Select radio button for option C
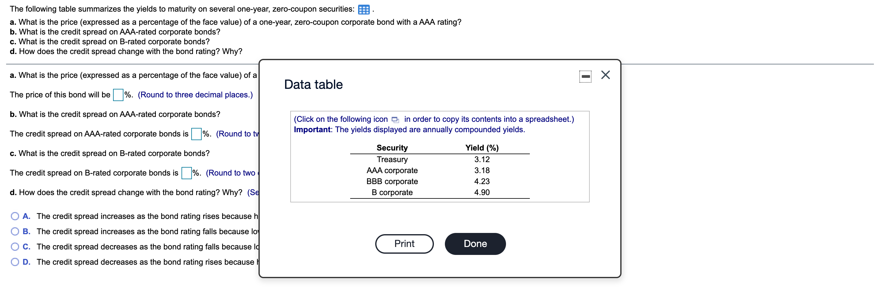 (15, 247)
